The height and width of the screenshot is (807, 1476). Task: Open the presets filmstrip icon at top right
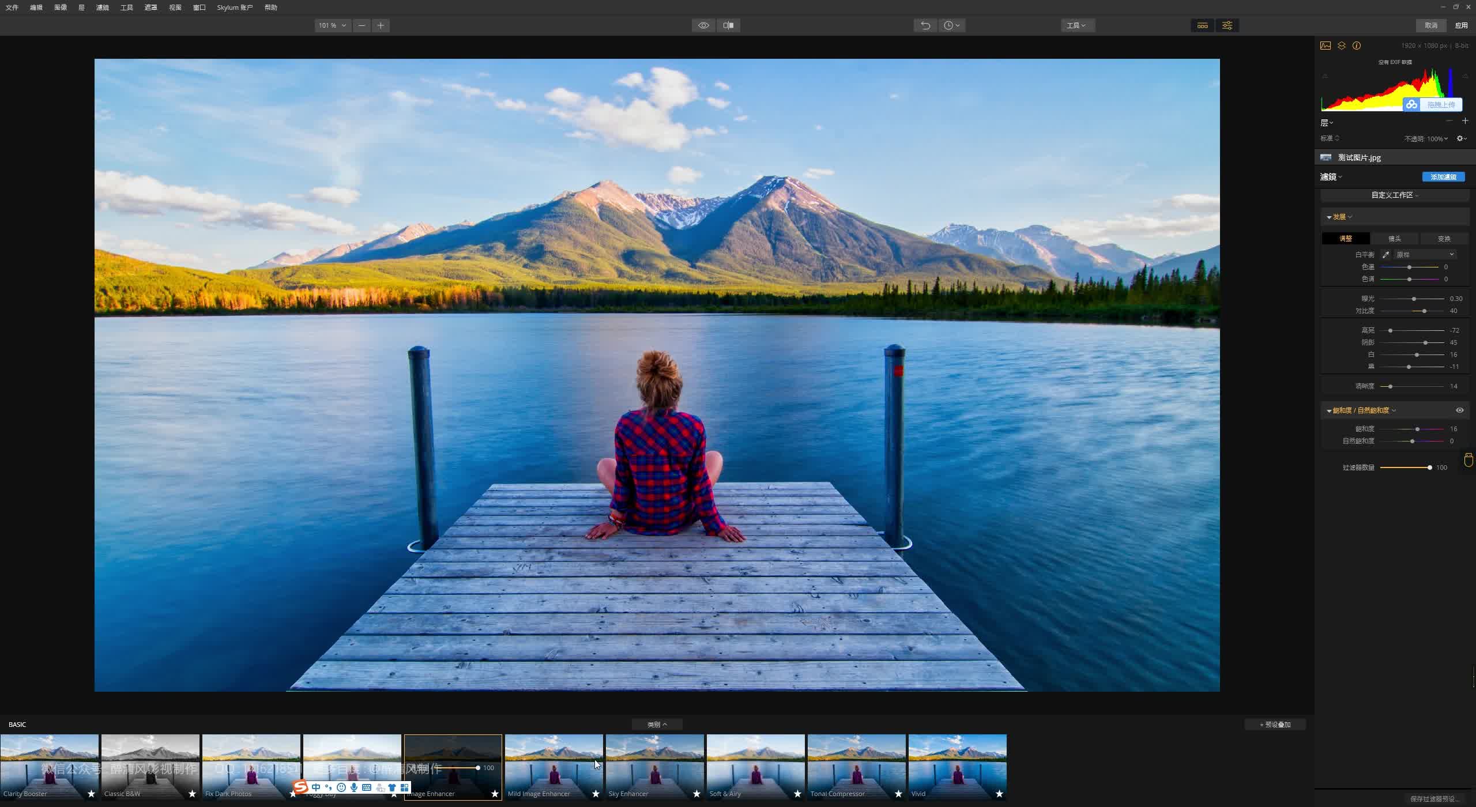[x=1202, y=25]
